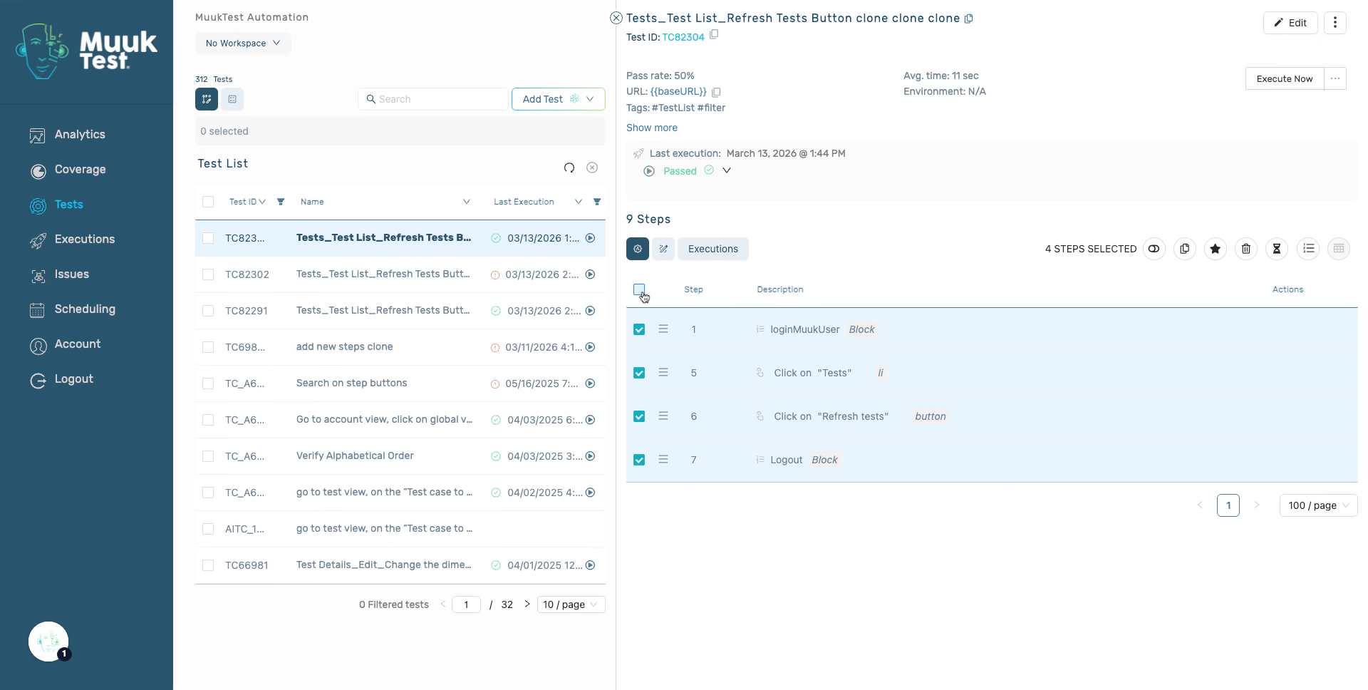Refresh the Test List
The width and height of the screenshot is (1368, 690).
pos(569,168)
